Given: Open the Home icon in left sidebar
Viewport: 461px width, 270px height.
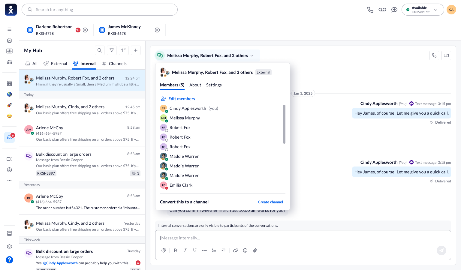Looking at the screenshot, I should (x=10, y=40).
